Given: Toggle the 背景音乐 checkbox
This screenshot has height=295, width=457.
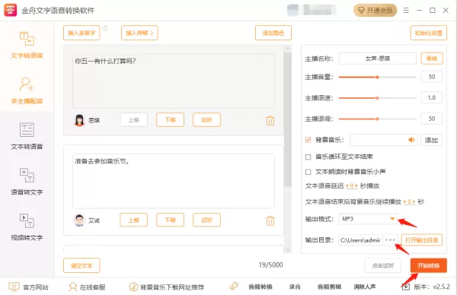Looking at the screenshot, I should (308, 140).
